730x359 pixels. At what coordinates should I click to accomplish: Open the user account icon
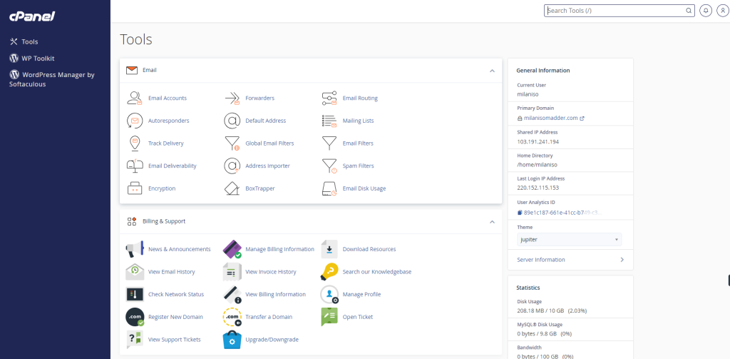click(x=723, y=11)
